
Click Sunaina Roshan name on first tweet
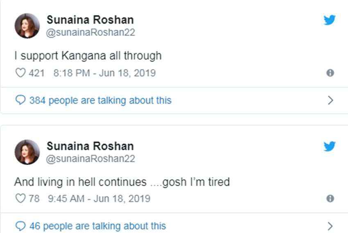[90, 20]
